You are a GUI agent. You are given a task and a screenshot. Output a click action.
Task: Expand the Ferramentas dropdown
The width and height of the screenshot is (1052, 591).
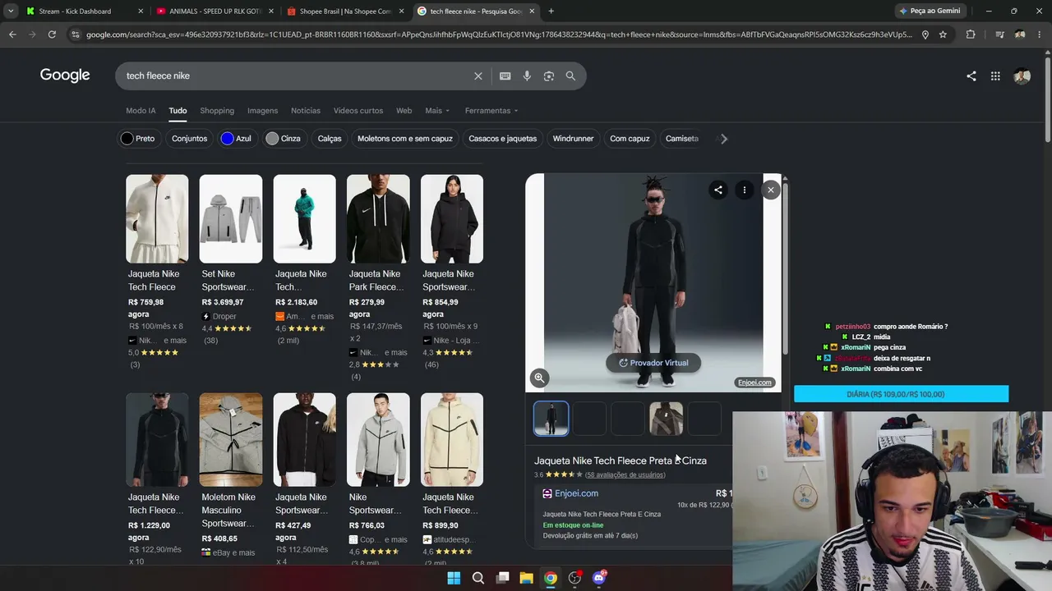click(491, 111)
